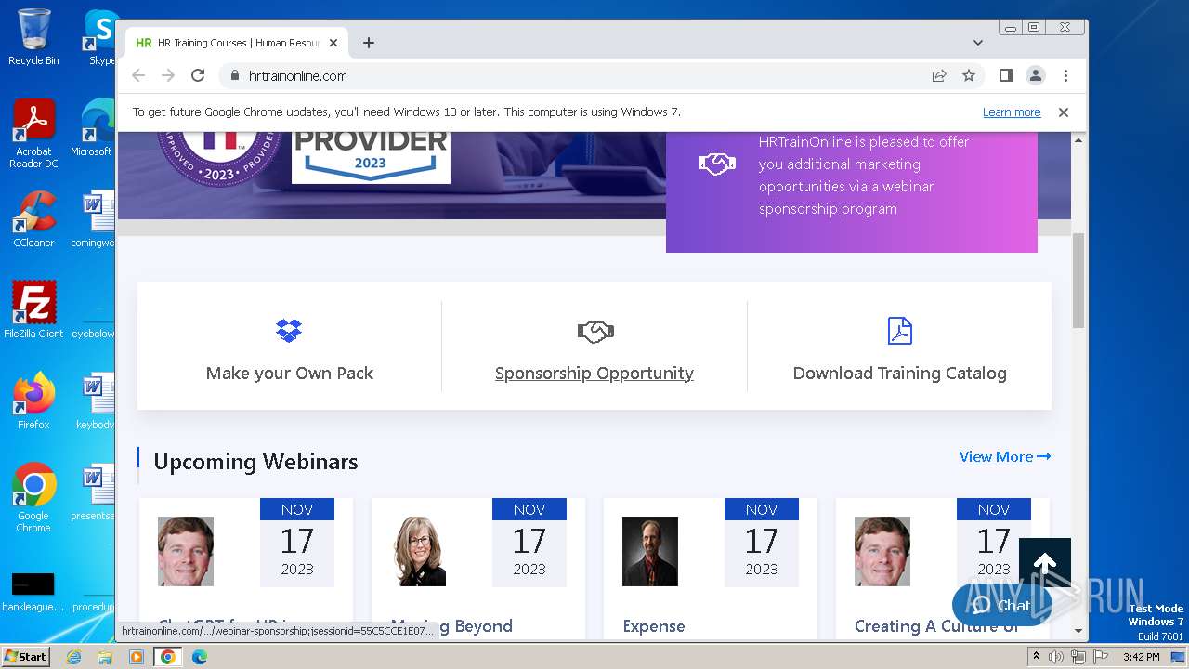Open the Recycle Bin desktop icon

(33, 37)
